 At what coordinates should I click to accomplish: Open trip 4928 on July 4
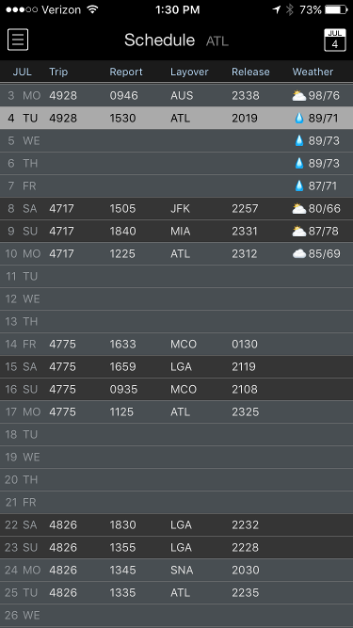(177, 118)
